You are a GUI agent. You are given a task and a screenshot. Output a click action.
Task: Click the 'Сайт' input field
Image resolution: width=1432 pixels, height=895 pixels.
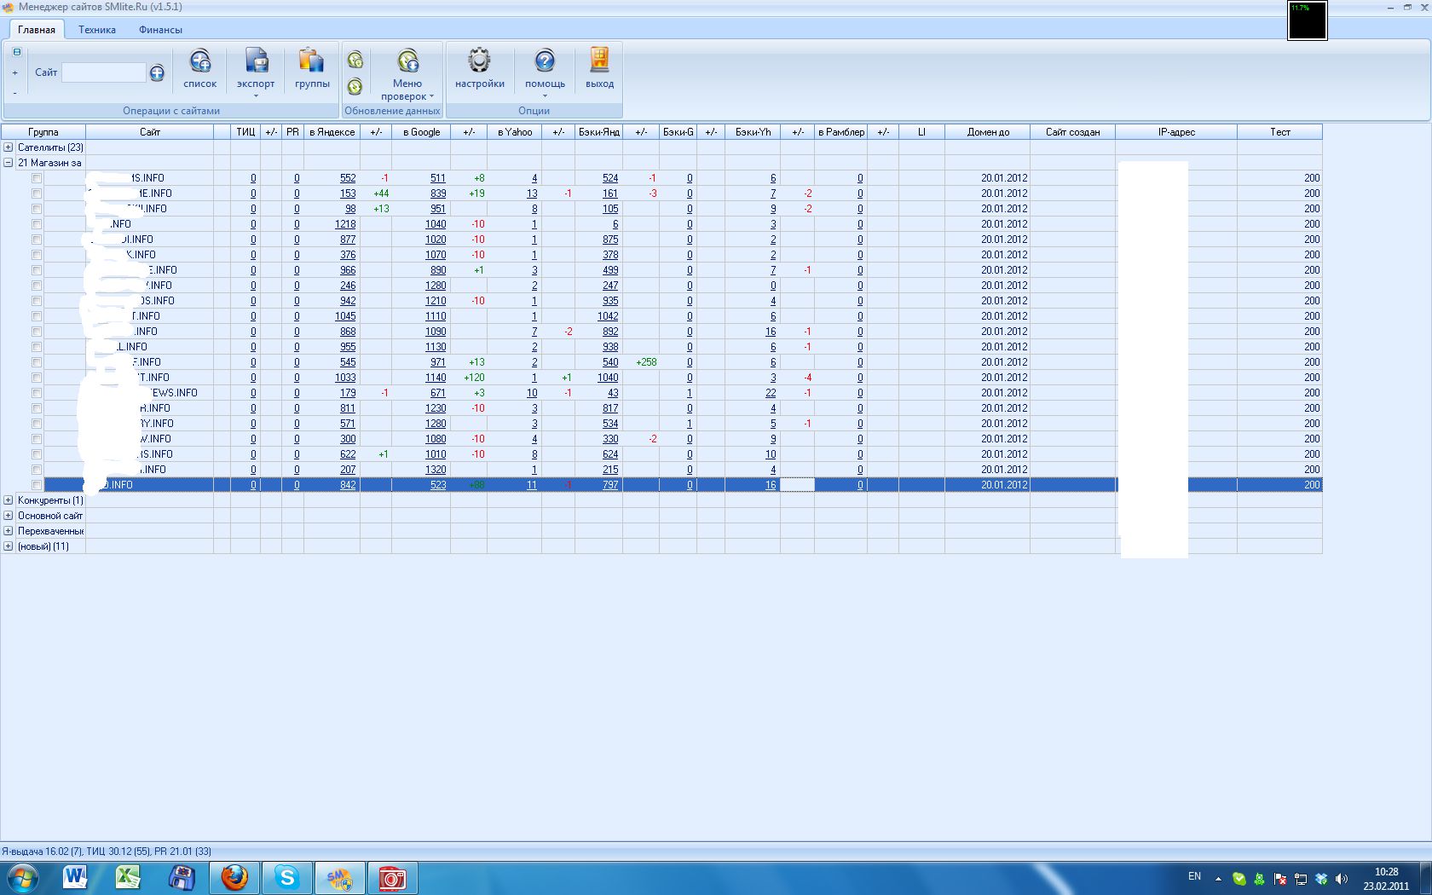[x=103, y=73]
